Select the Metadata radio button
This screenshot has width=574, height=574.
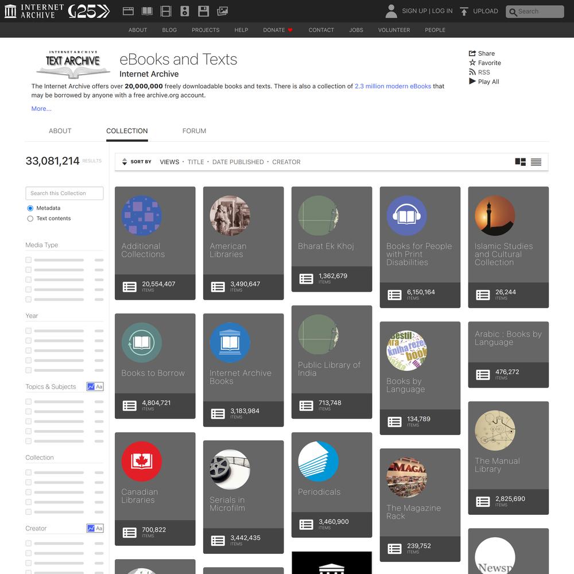[30, 208]
